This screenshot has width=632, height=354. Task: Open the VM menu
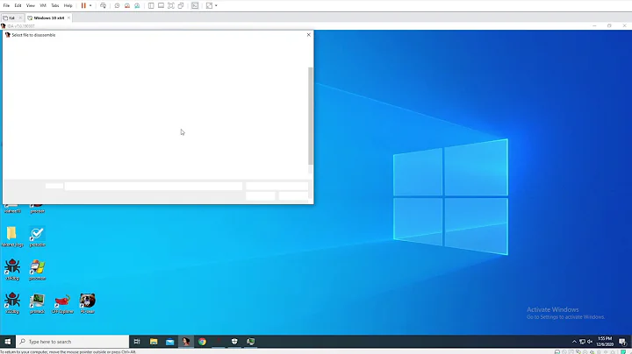click(x=43, y=5)
